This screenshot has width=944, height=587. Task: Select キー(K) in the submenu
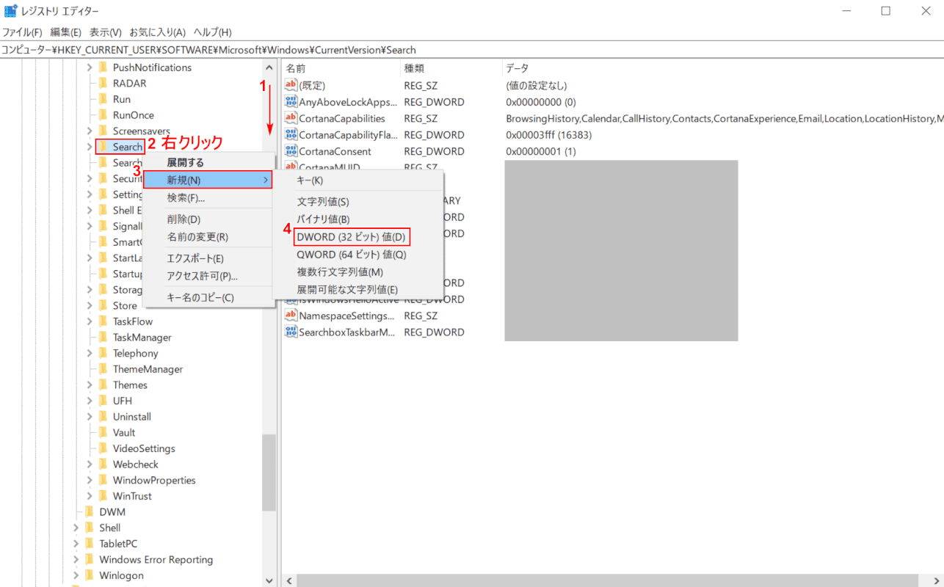click(x=357, y=180)
